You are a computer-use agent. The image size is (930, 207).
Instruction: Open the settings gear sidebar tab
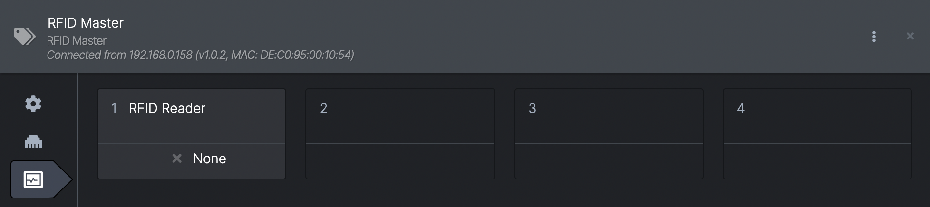(x=33, y=103)
